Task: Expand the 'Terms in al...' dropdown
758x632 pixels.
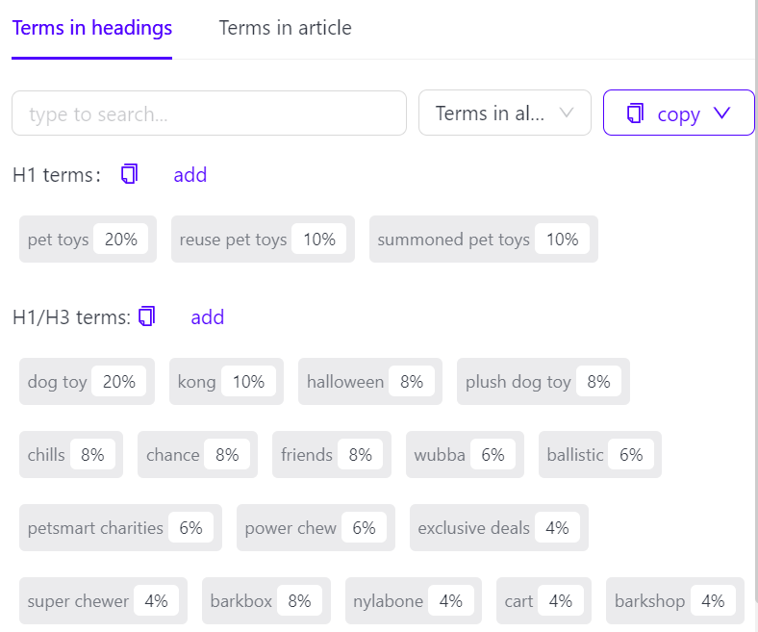Action: [504, 114]
